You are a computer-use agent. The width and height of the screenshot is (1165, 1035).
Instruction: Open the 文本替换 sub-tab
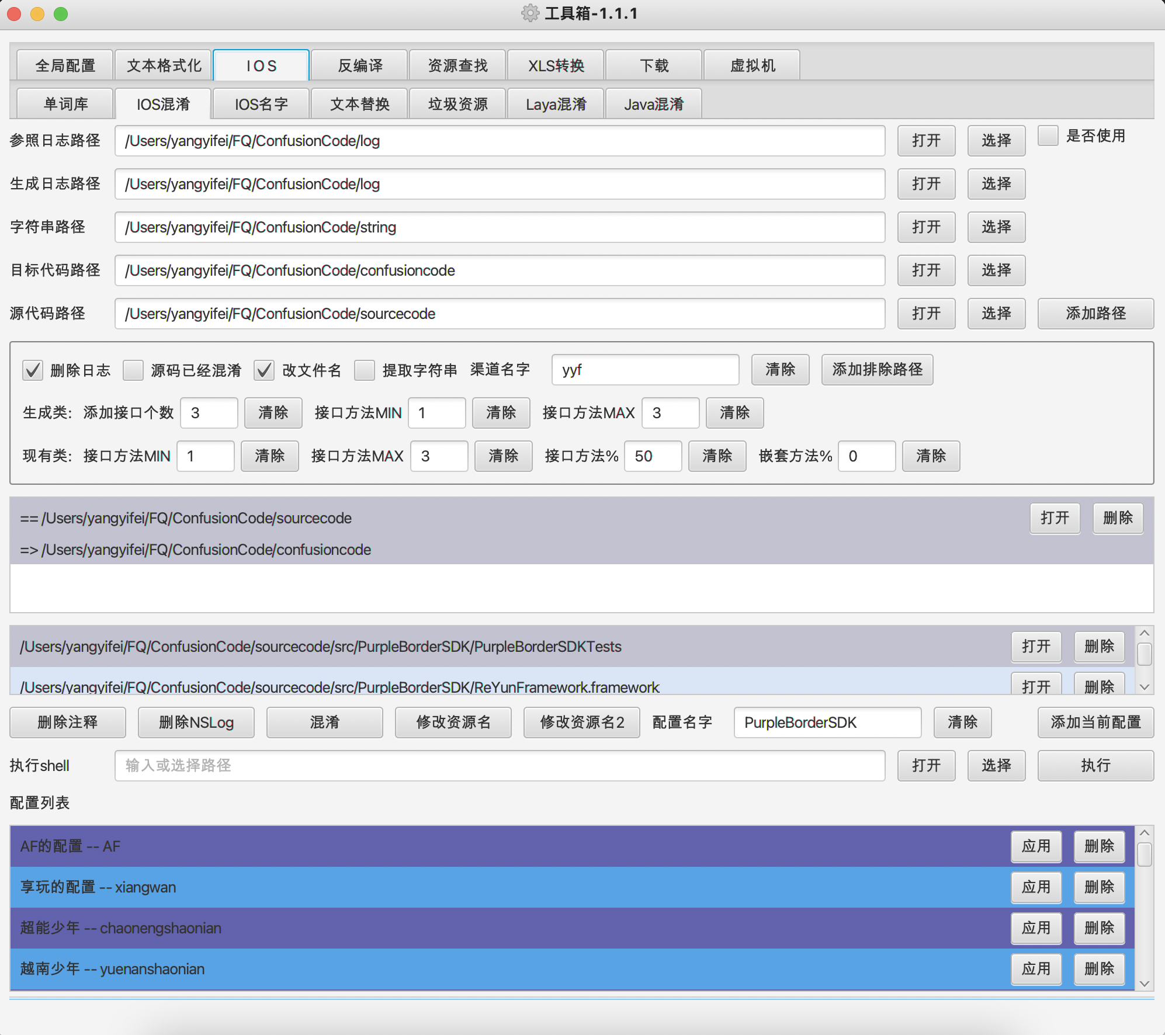(x=360, y=104)
